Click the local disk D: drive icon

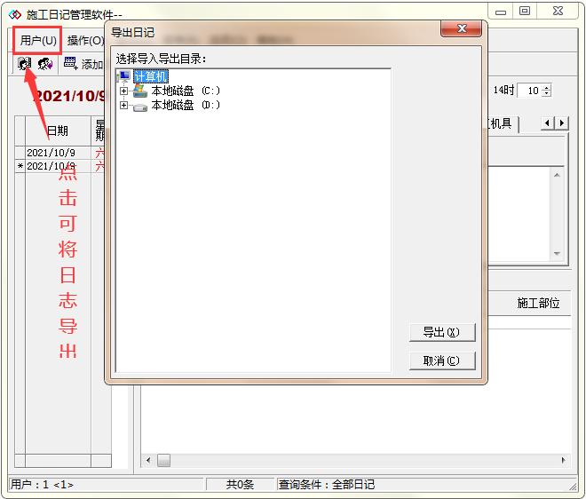pos(140,107)
